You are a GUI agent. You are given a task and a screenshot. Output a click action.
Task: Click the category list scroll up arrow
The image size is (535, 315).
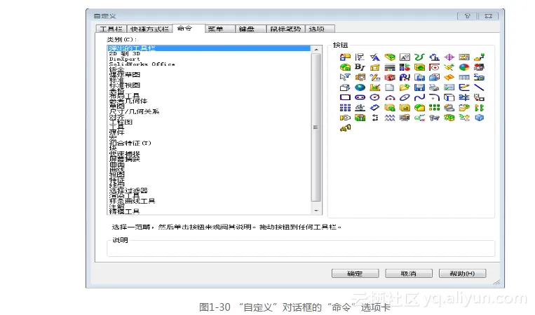click(x=316, y=50)
